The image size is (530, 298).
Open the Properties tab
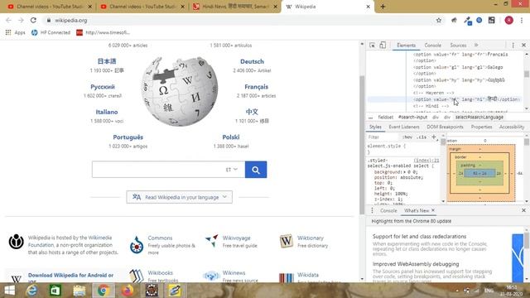point(481,127)
